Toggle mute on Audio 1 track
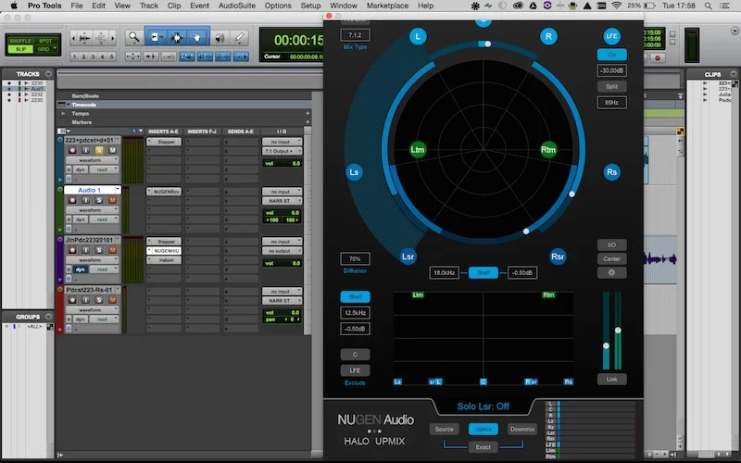This screenshot has width=741, height=463. (112, 200)
